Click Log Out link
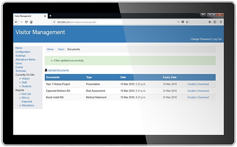 (217, 39)
